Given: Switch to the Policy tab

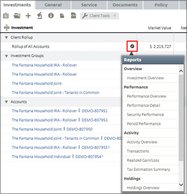Looking at the screenshot, I should pos(161,5).
